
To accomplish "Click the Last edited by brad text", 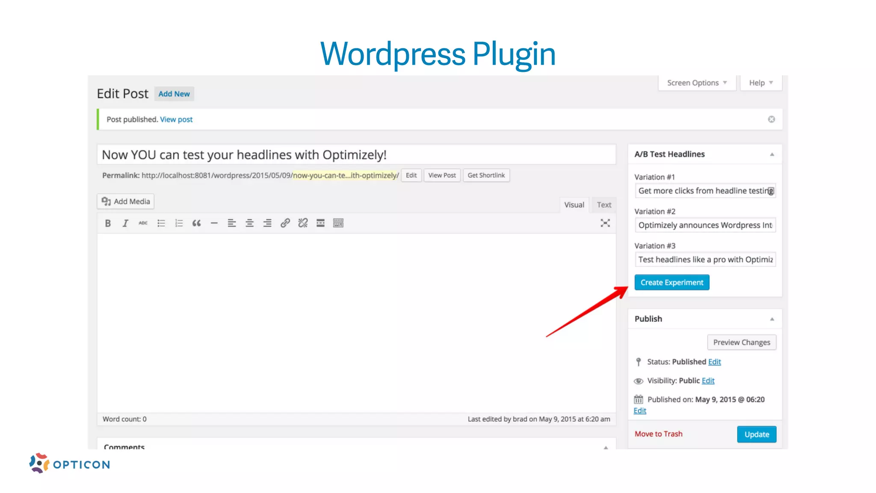I will (539, 419).
